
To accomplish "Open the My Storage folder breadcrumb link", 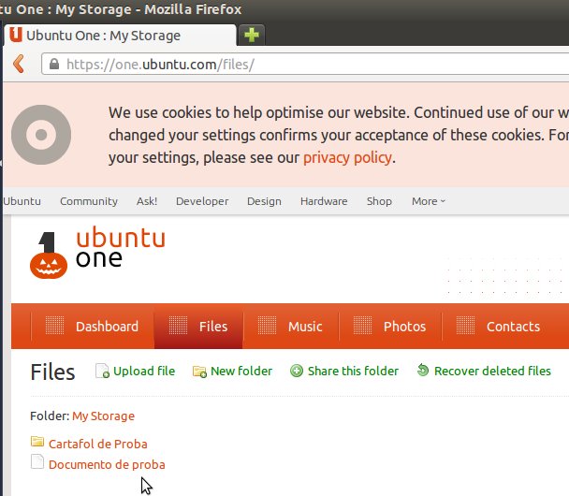I will coord(104,416).
